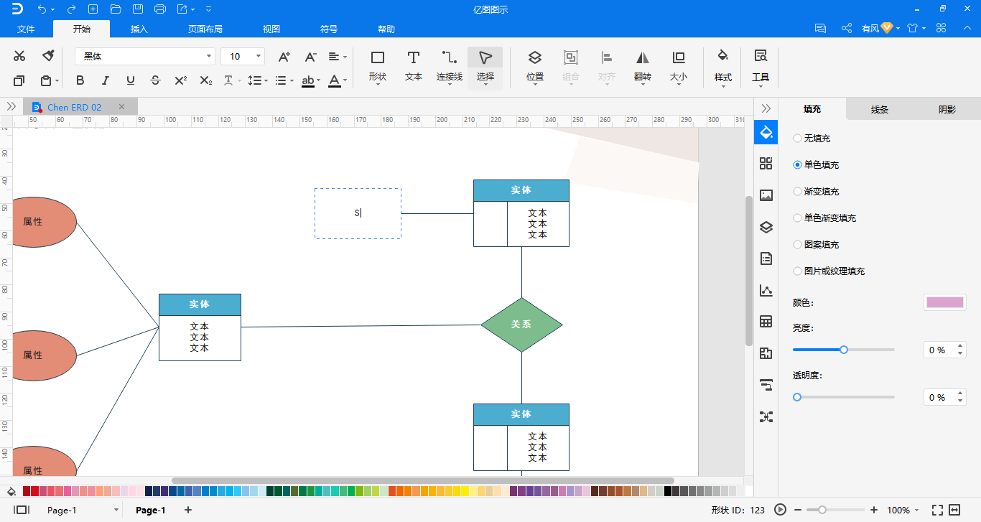
Task: Open the Flip (翻转) tool
Action: tap(643, 66)
